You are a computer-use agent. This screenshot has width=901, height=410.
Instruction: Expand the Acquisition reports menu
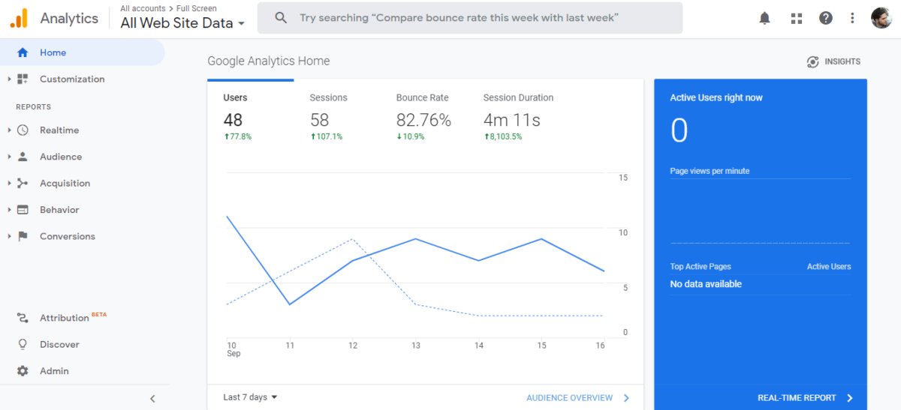(65, 184)
